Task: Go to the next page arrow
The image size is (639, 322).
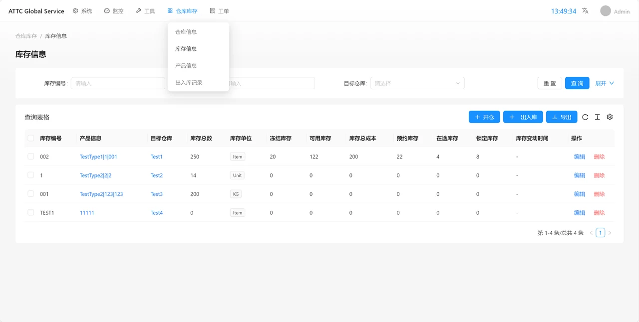Action: [x=610, y=233]
